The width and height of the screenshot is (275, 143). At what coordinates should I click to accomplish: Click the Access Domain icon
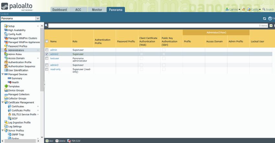click(6, 58)
